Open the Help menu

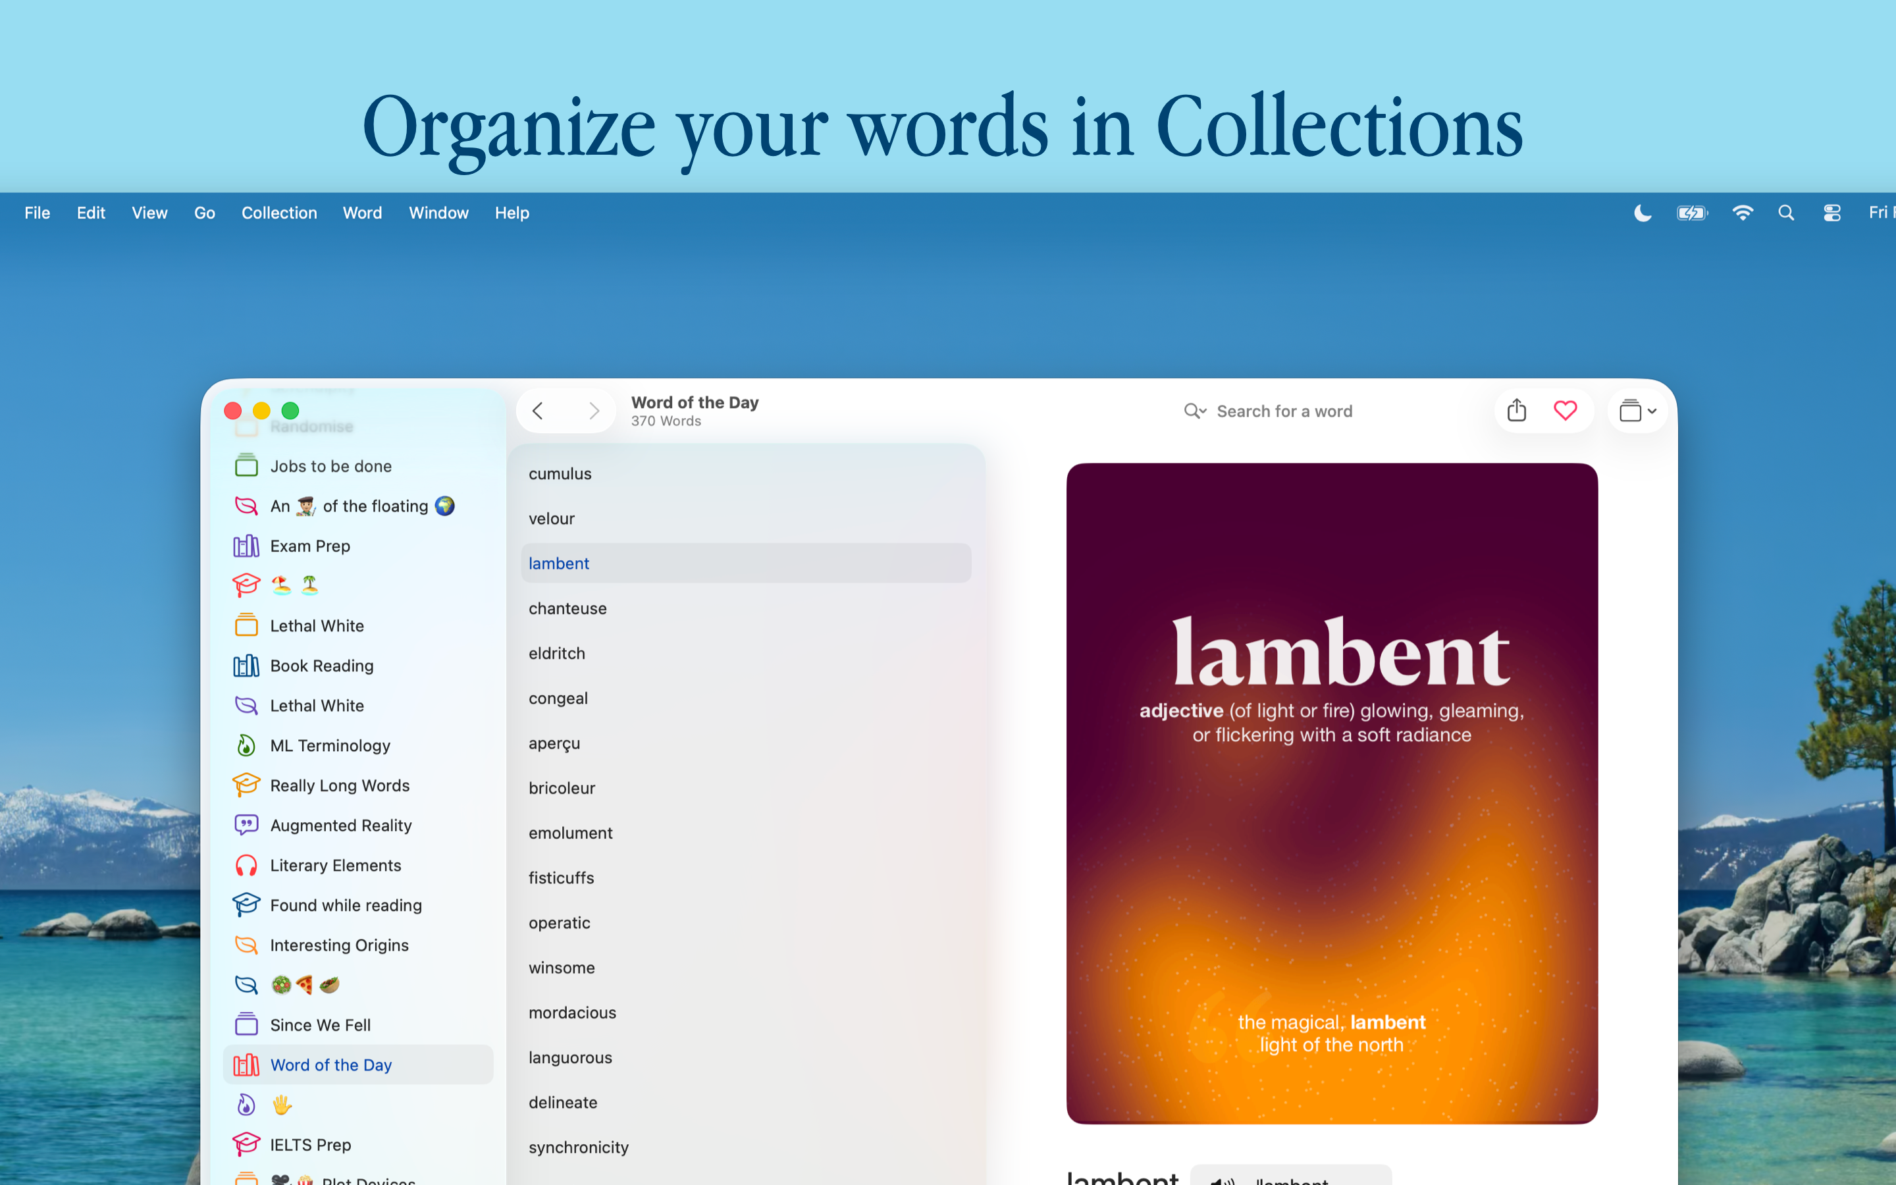pos(512,213)
